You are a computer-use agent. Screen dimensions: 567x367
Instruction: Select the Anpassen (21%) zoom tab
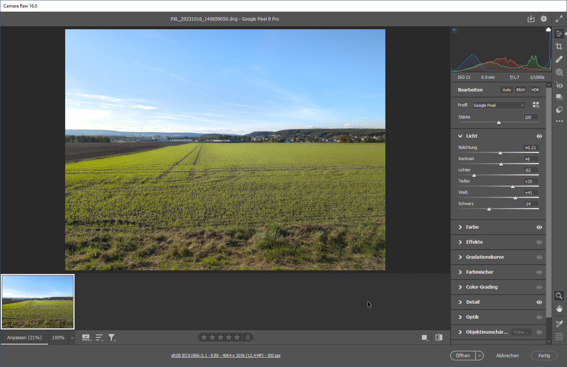tap(24, 338)
